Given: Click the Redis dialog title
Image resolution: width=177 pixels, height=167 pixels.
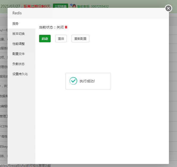Looking at the screenshot, I should pos(17,13).
